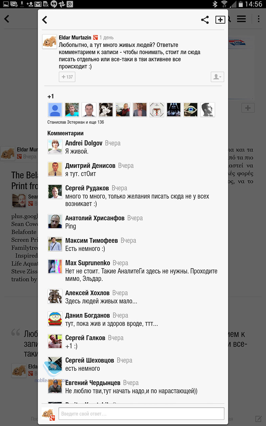Viewport: 266px width, 426px height.
Task: Open the Darth Vader avatar in +1 row
Action: click(x=174, y=109)
